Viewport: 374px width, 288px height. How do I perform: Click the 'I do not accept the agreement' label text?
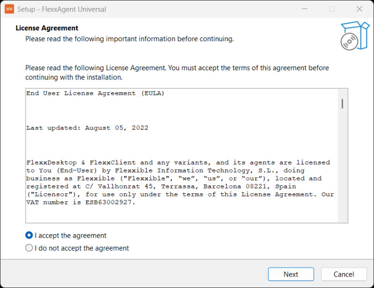(x=82, y=248)
